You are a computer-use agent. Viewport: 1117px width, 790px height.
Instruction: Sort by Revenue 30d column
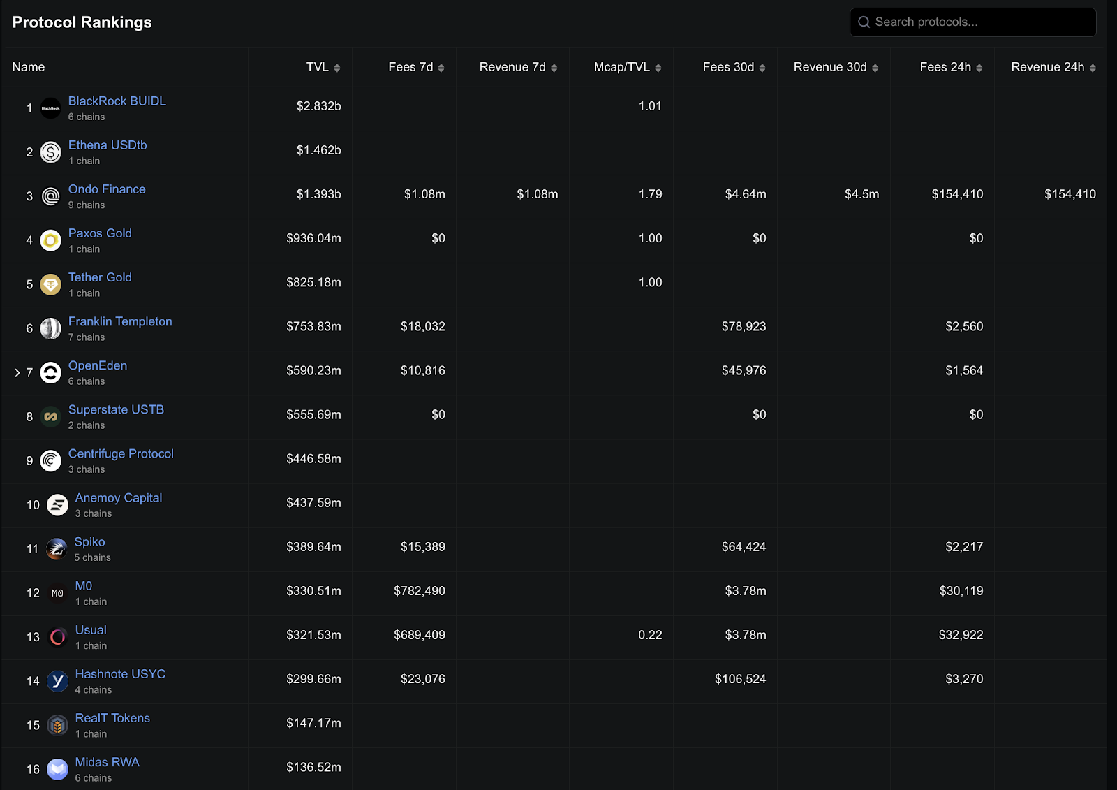tap(836, 67)
